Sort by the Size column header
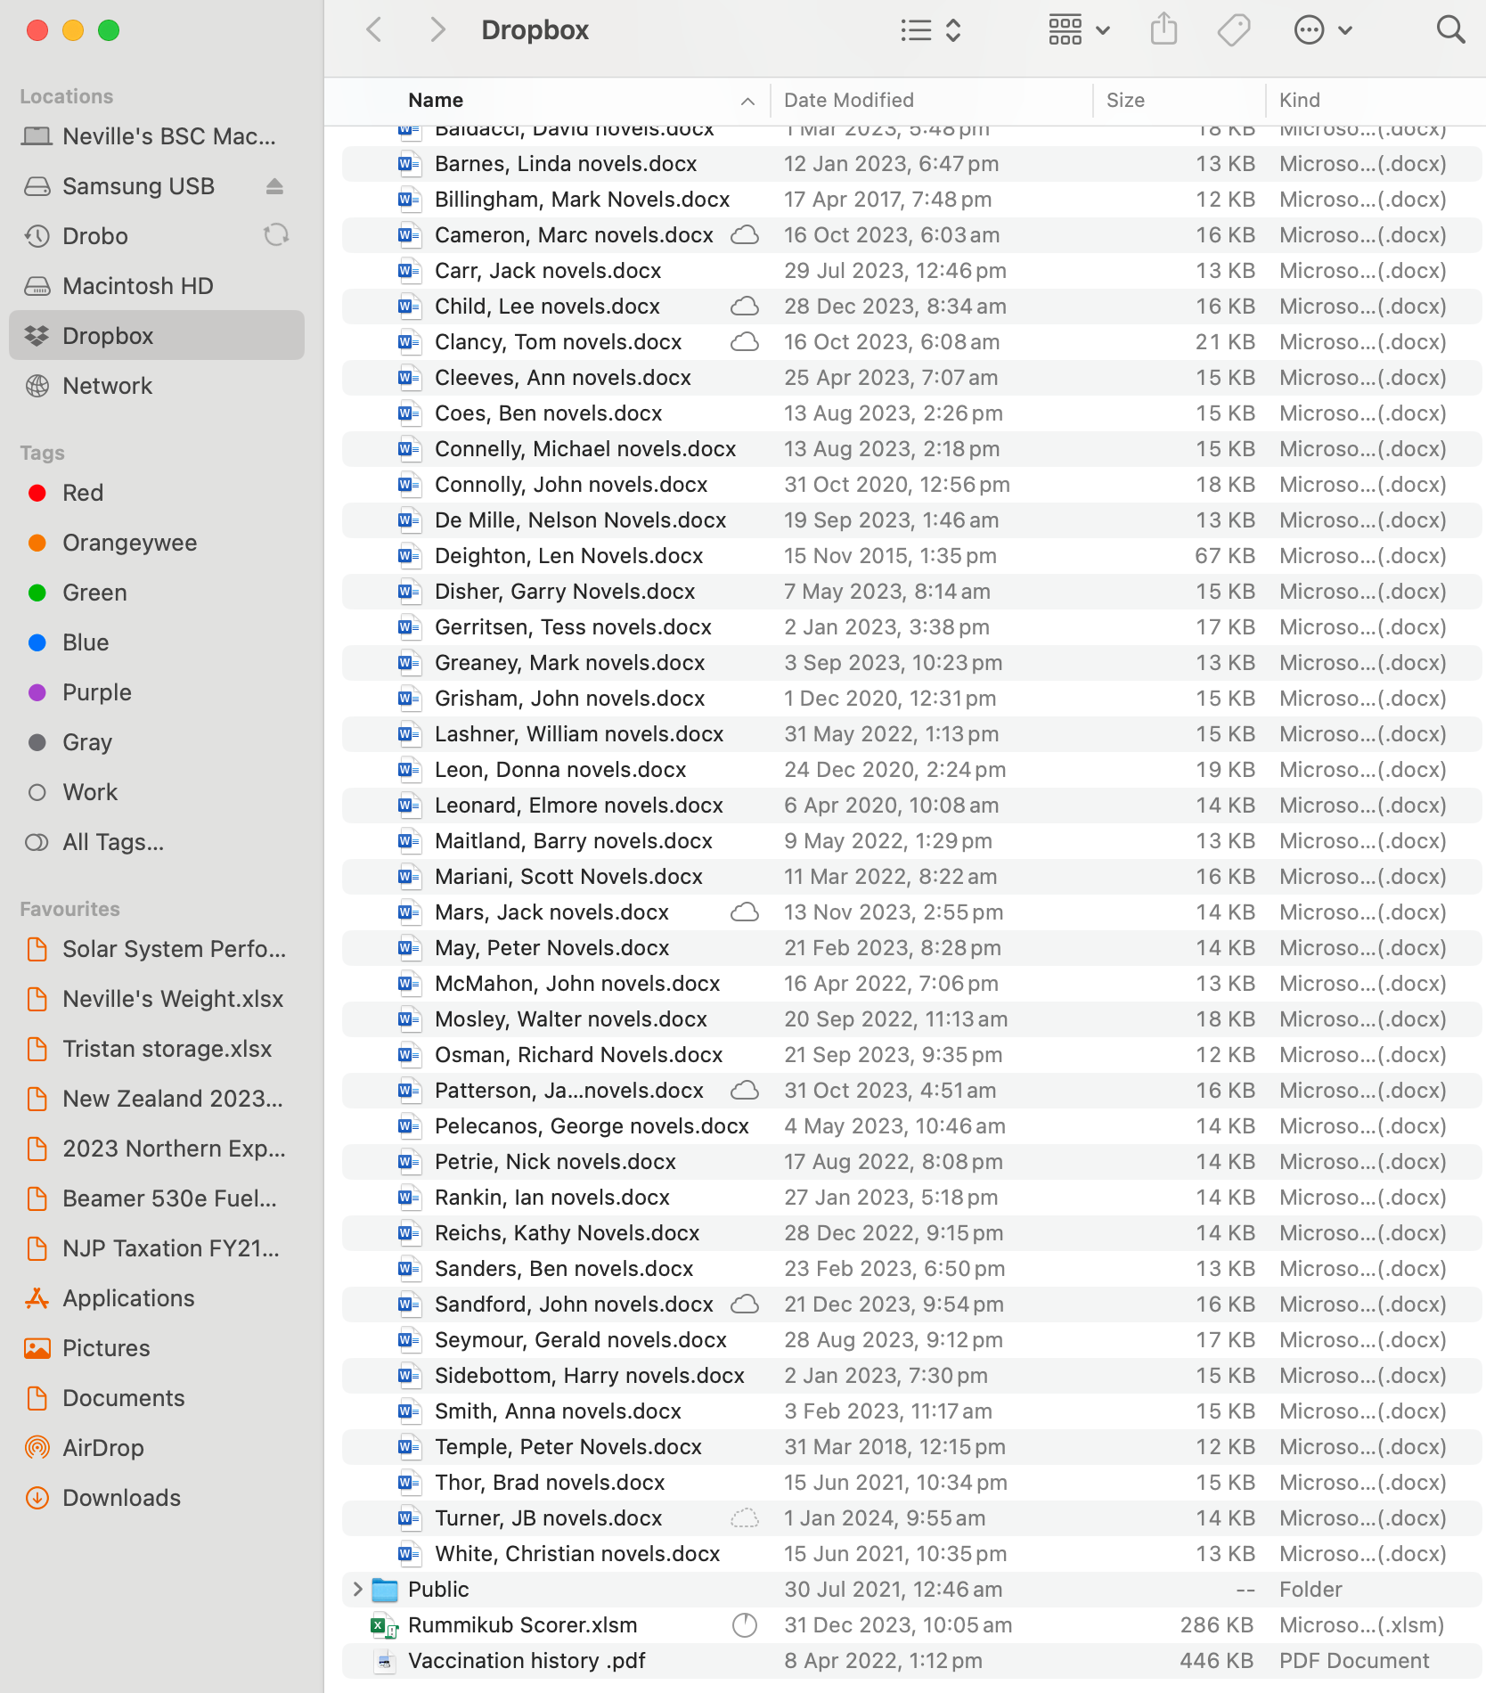This screenshot has width=1486, height=1693. (x=1180, y=101)
